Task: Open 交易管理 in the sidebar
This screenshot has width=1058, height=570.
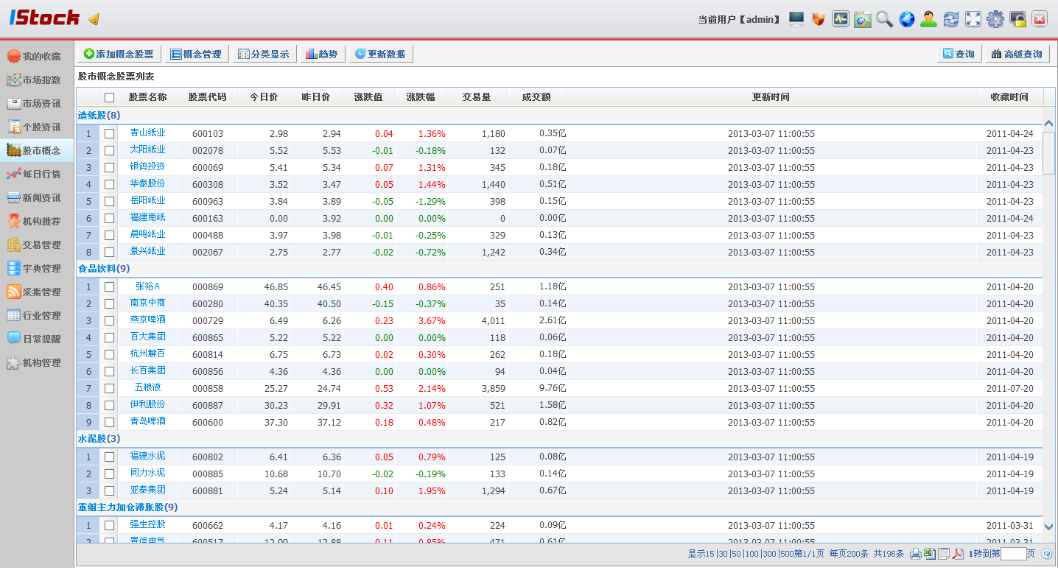Action: (37, 245)
